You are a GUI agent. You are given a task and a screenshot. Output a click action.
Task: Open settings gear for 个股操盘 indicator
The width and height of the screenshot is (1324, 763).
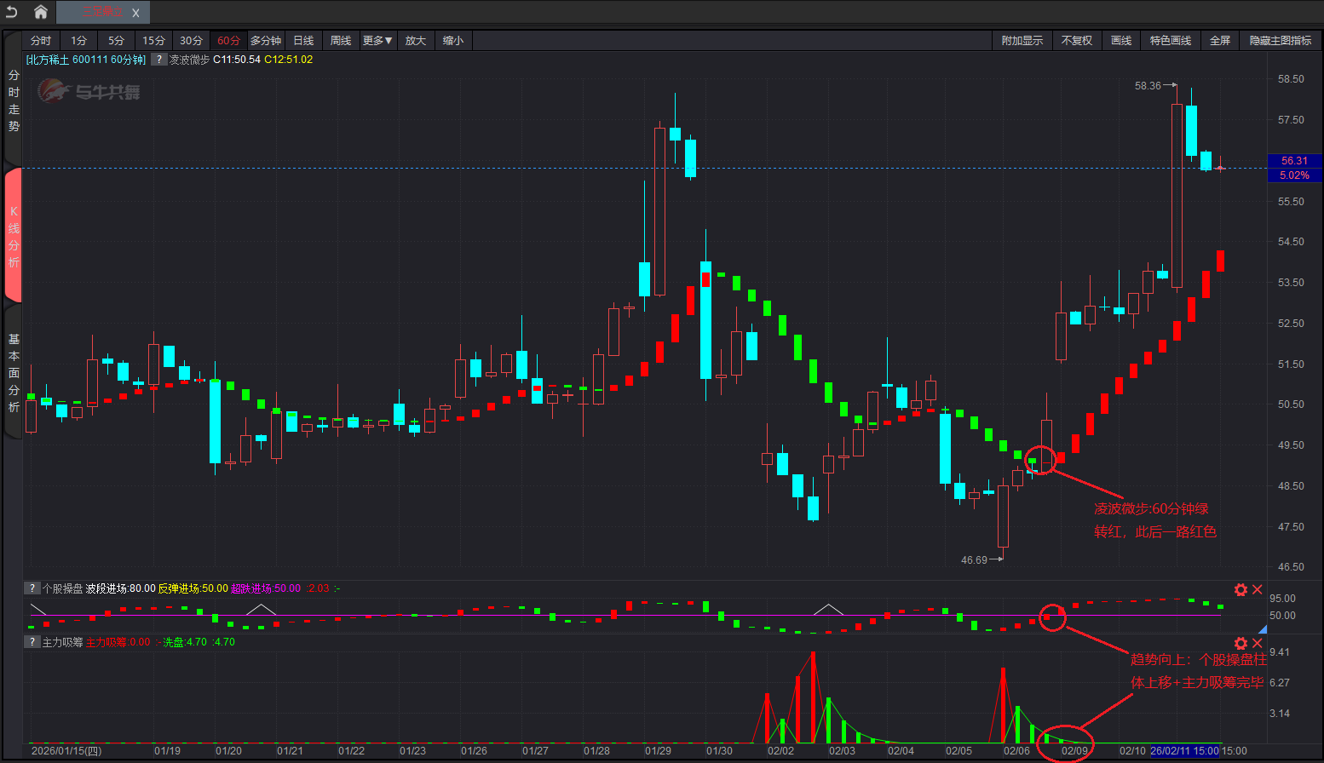[1241, 589]
